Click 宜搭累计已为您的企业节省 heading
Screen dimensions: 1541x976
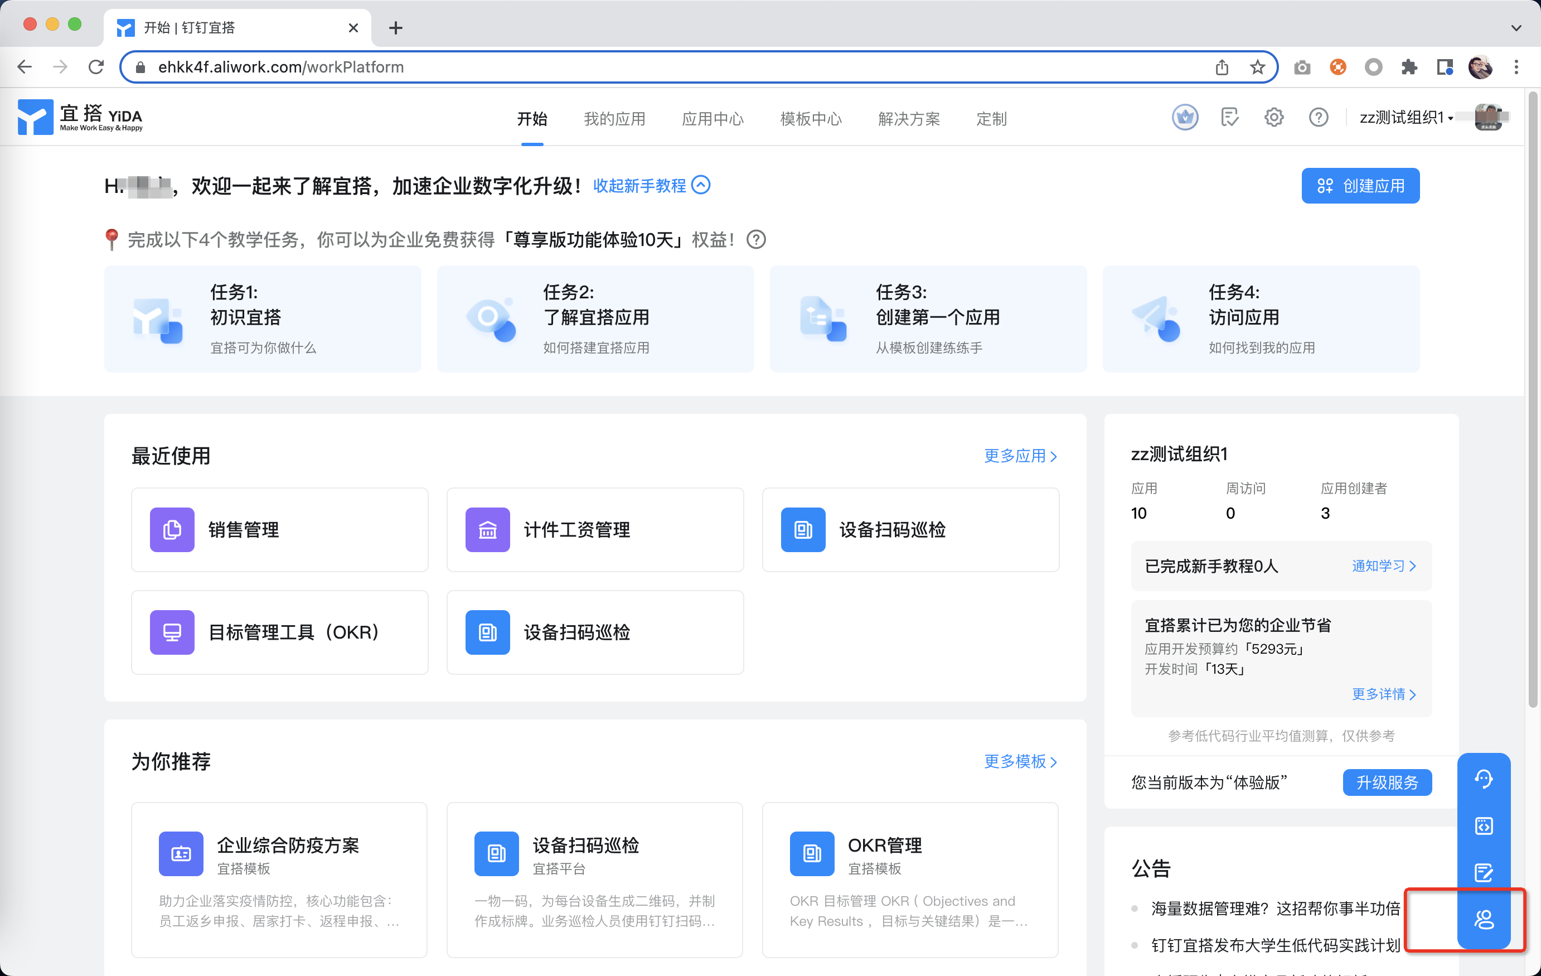click(x=1237, y=625)
